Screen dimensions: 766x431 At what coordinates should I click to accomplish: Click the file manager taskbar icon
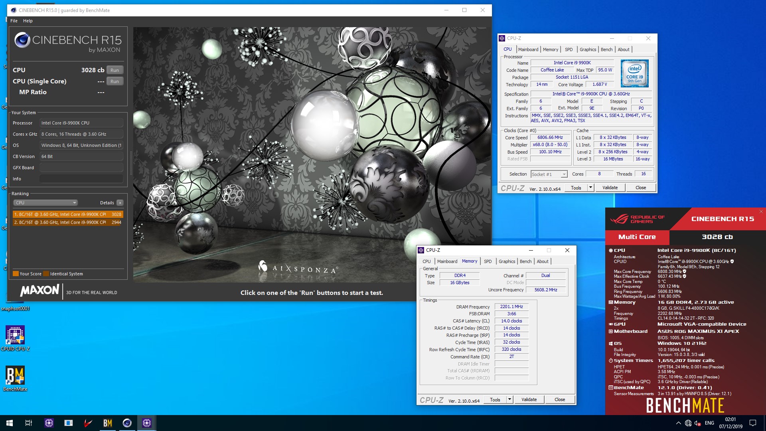[x=69, y=423]
